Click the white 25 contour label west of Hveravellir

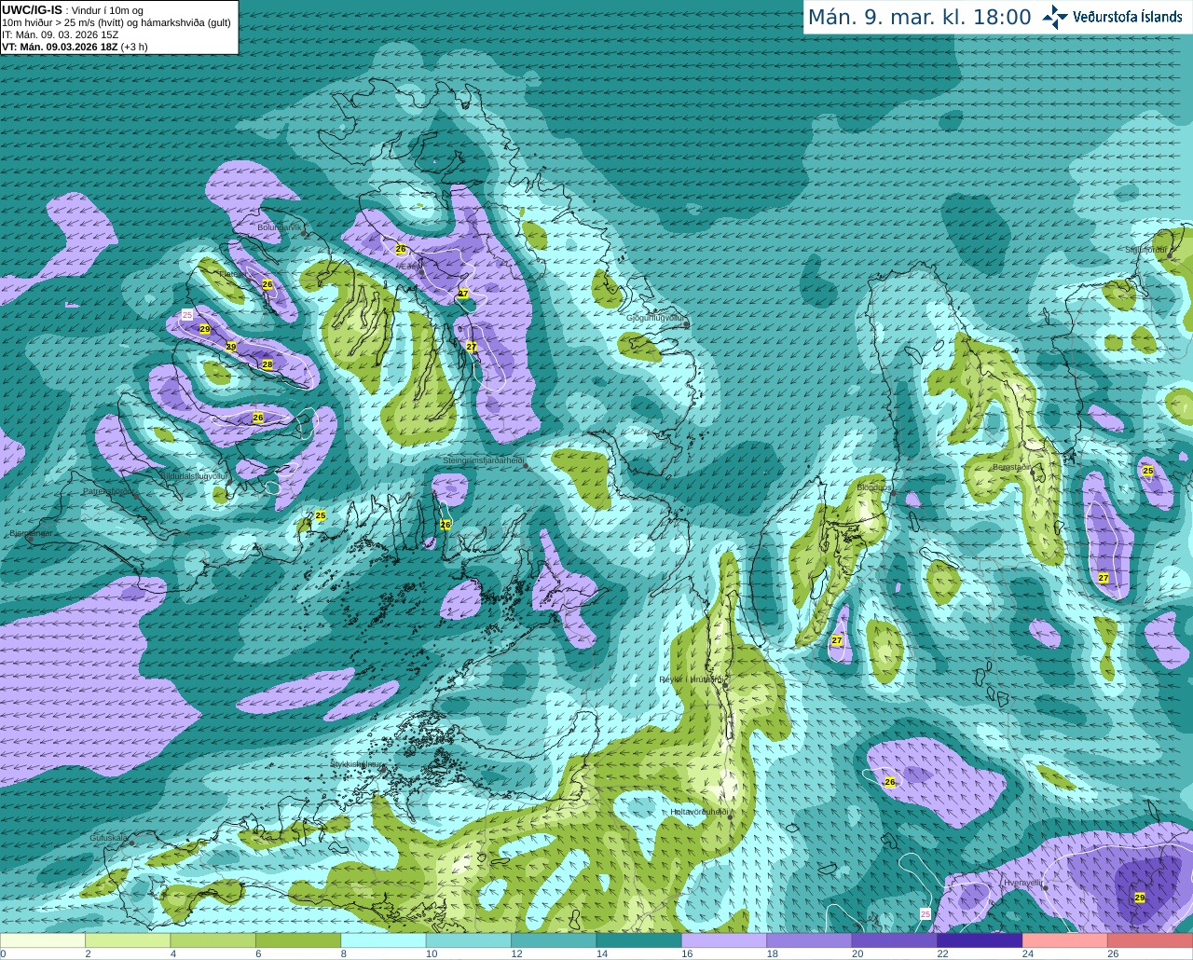[x=926, y=913]
